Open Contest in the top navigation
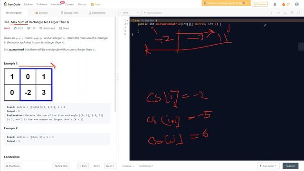304x171 pixels. [70, 4]
